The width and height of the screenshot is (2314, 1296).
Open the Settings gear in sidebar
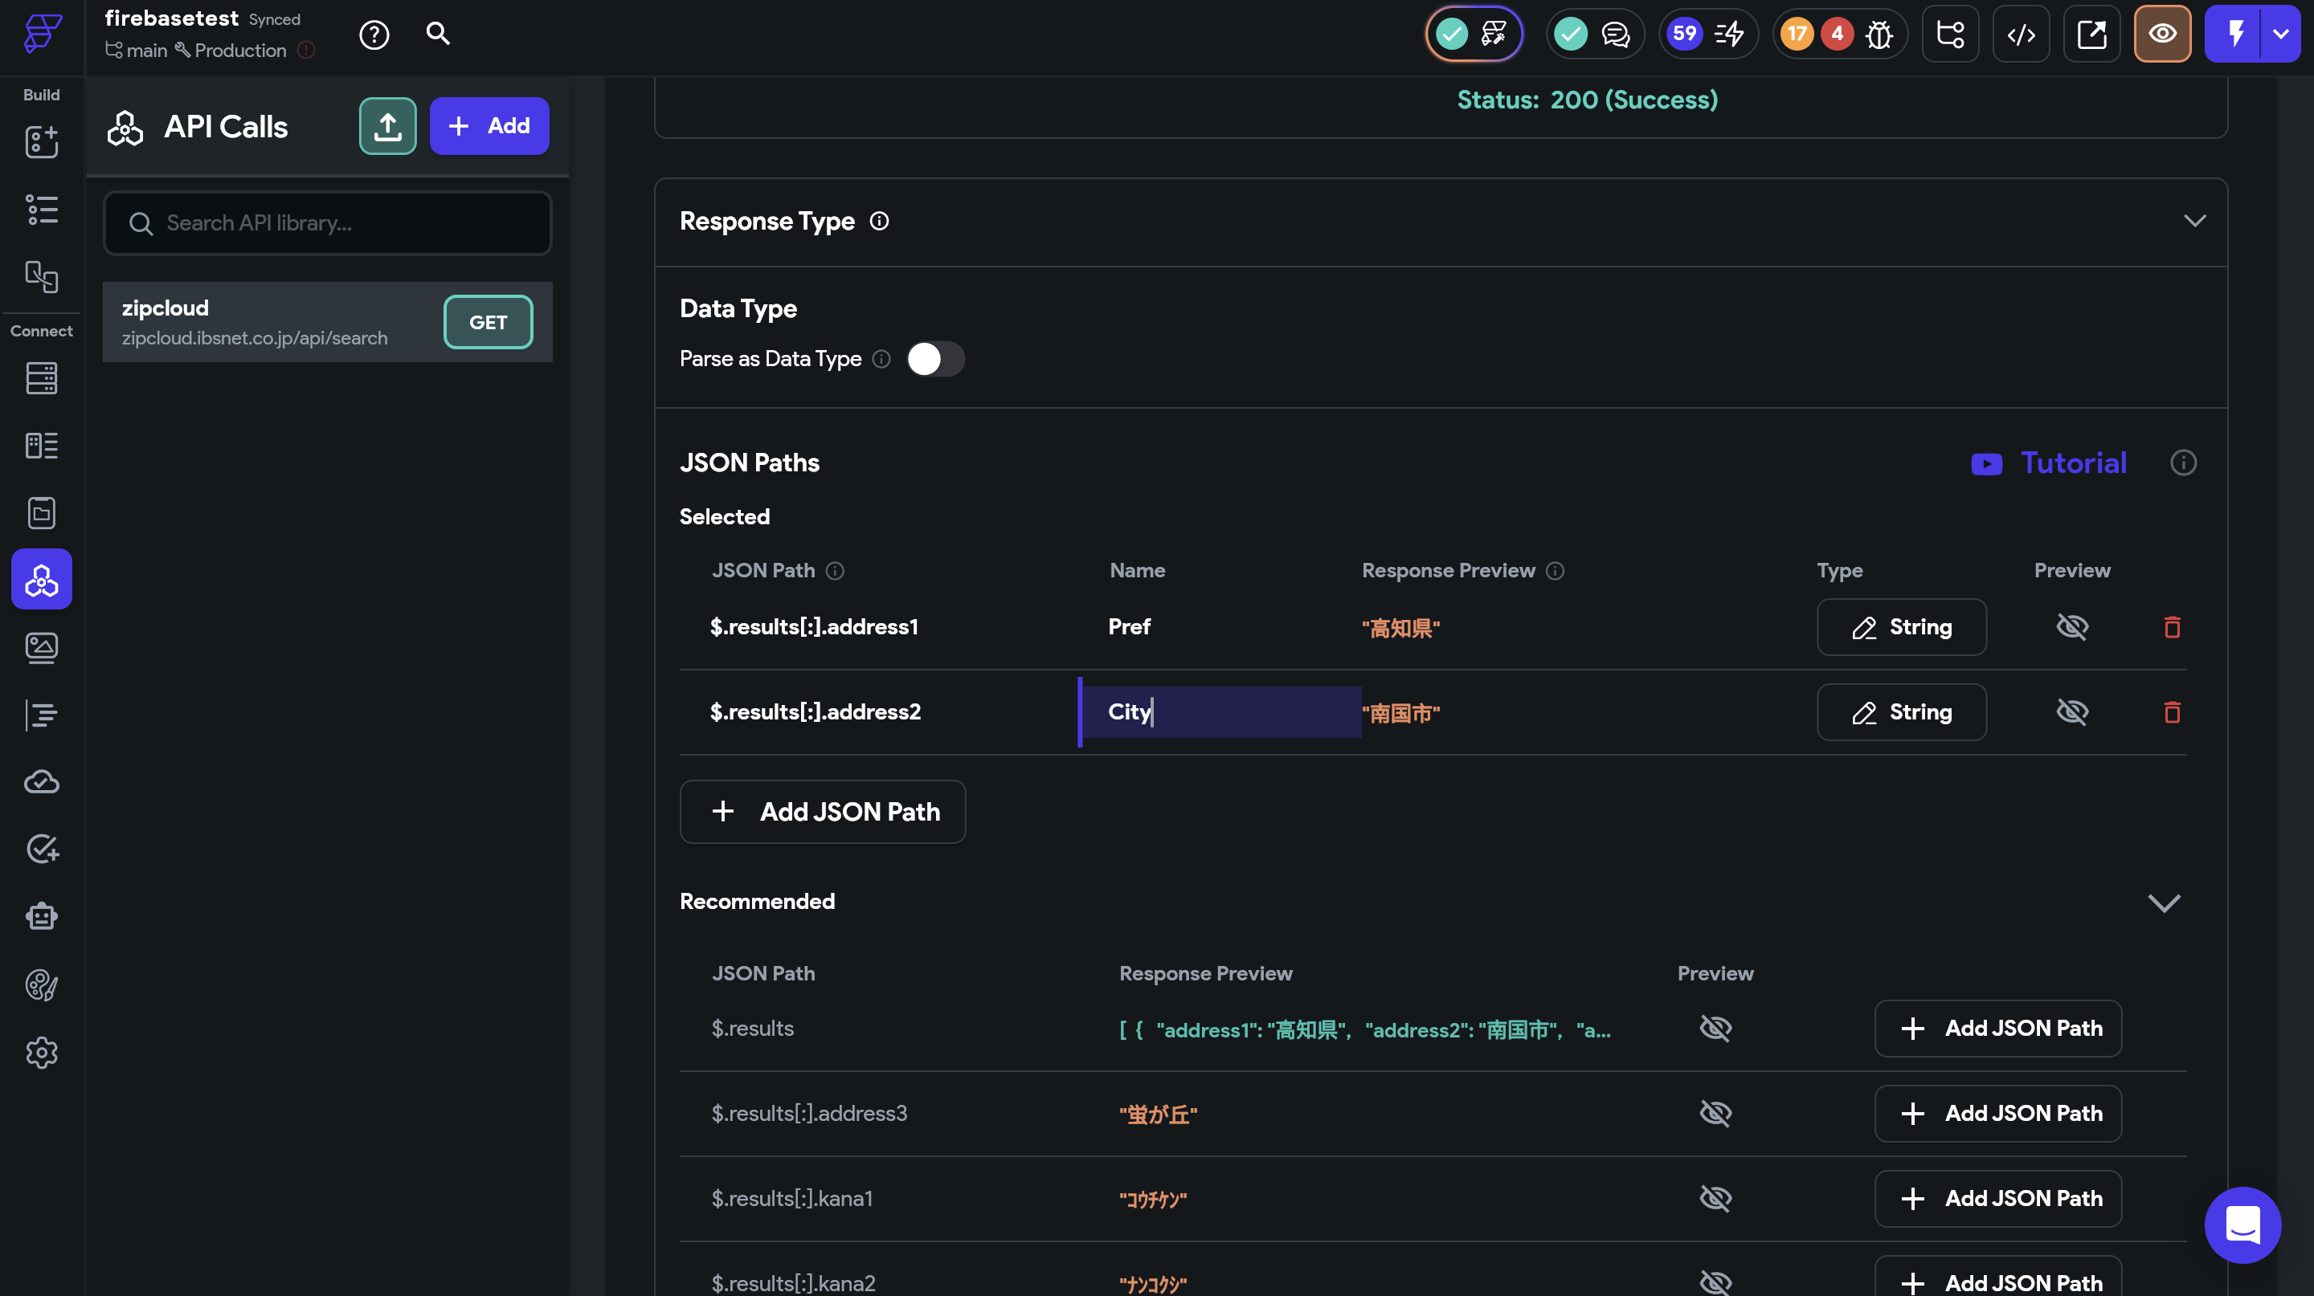(41, 1052)
